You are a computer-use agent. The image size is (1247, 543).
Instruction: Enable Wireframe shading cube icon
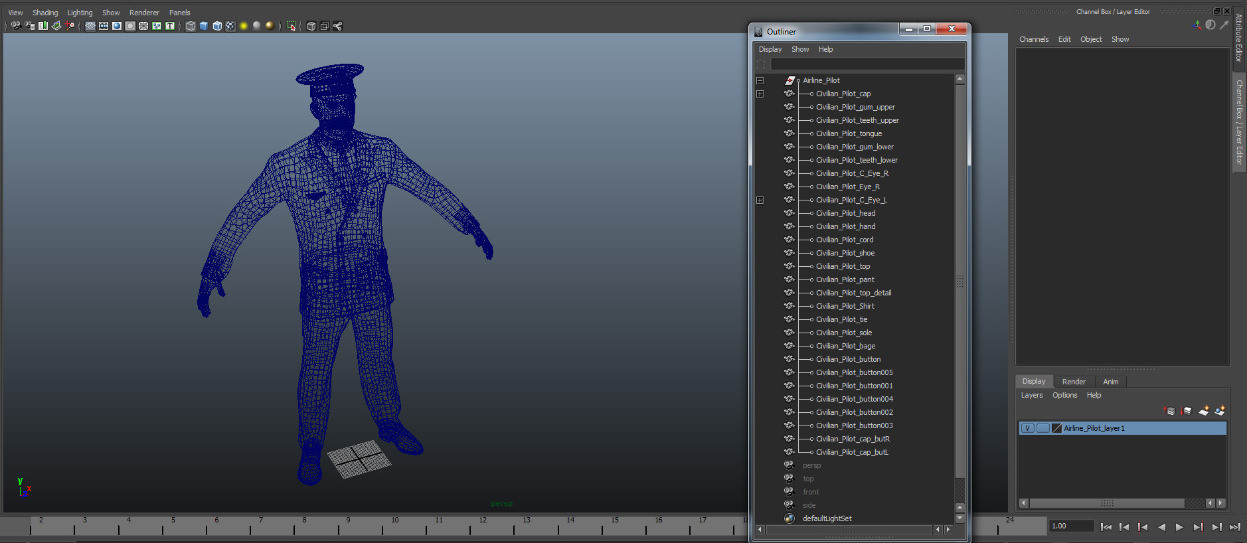(191, 26)
